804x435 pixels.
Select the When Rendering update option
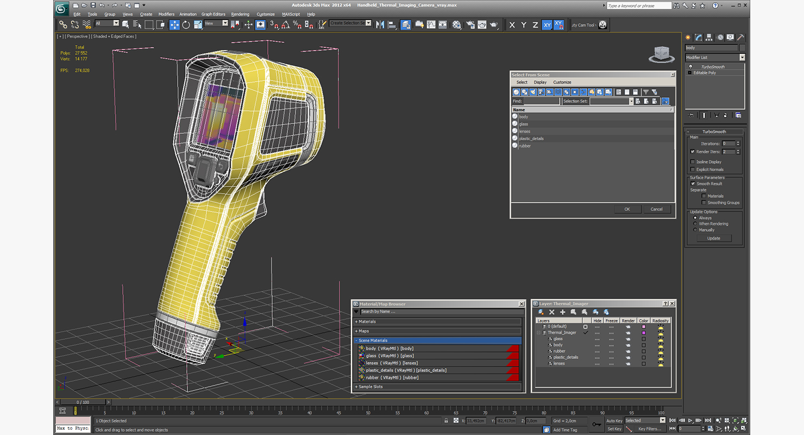pos(695,223)
